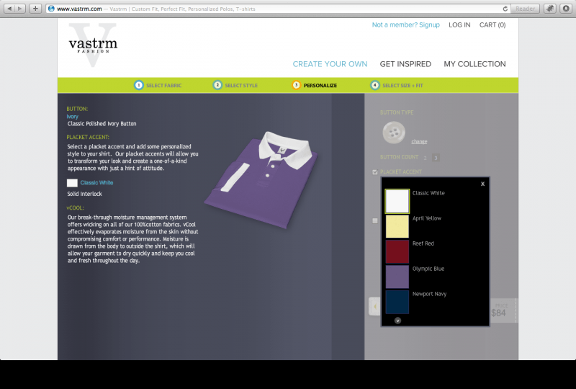The image size is (576, 389).
Task: Click the change button type link
Action: coord(419,142)
